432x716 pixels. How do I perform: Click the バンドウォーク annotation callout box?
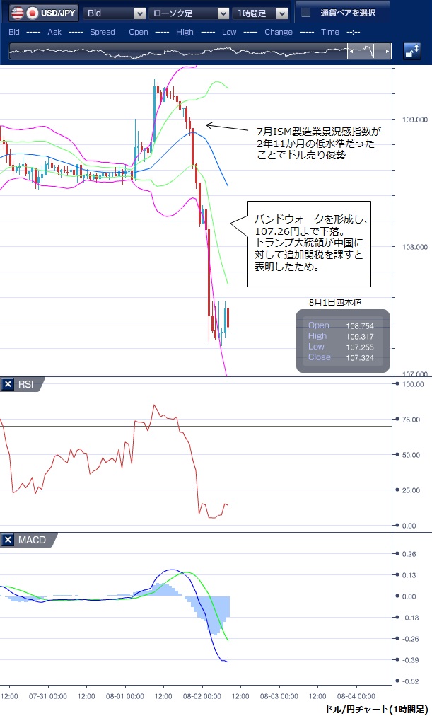pos(309,243)
